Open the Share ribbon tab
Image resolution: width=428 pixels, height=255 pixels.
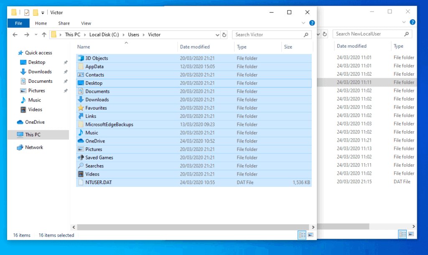(x=64, y=23)
